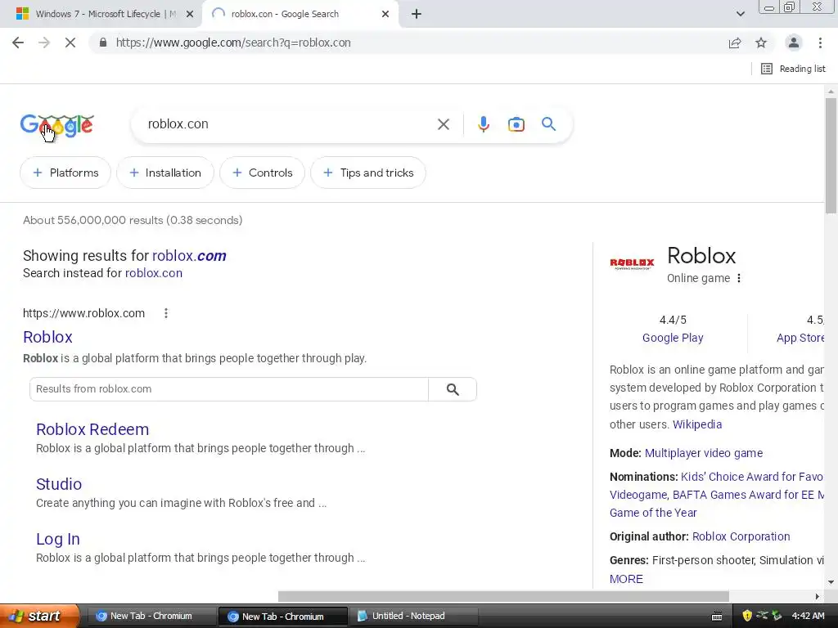Go back to the previous page
838x628 pixels.
(x=18, y=43)
